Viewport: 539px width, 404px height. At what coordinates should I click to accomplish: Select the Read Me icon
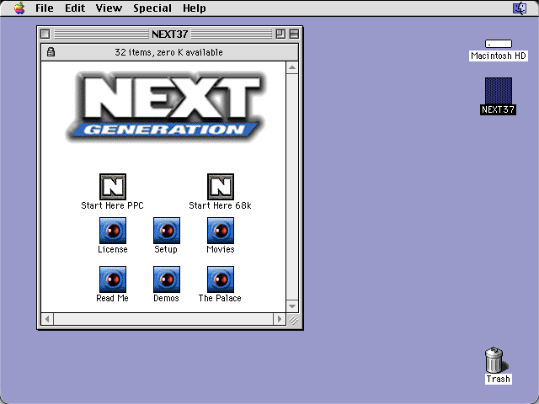113,279
